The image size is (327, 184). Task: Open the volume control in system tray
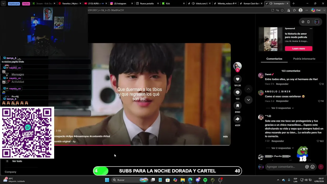(306, 180)
